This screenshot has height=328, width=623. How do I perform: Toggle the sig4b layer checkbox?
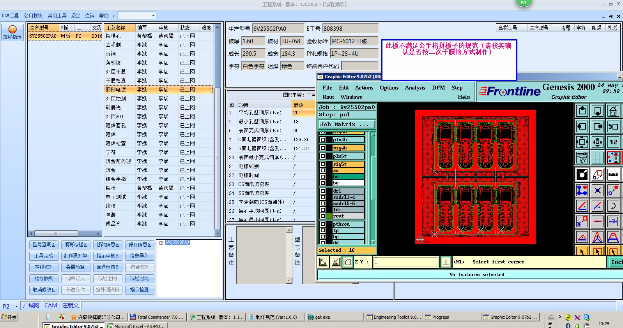click(323, 148)
